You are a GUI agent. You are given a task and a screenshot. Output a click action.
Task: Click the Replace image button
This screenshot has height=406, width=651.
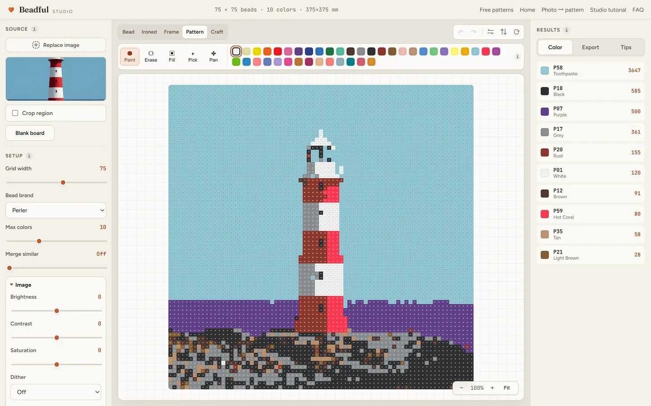tap(56, 45)
